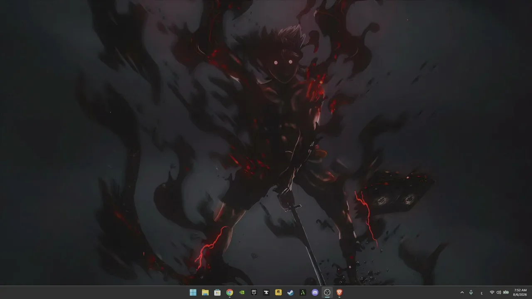Click the battery status tray icon
532x299 pixels.
click(506, 292)
